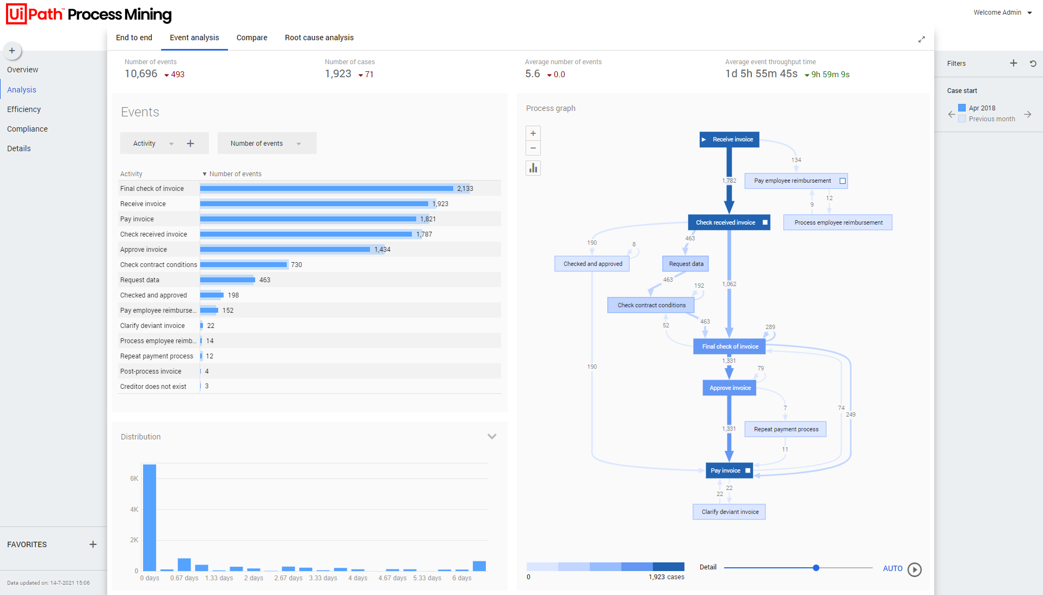The height and width of the screenshot is (595, 1043).
Task: Go to next case start period
Action: (1027, 114)
